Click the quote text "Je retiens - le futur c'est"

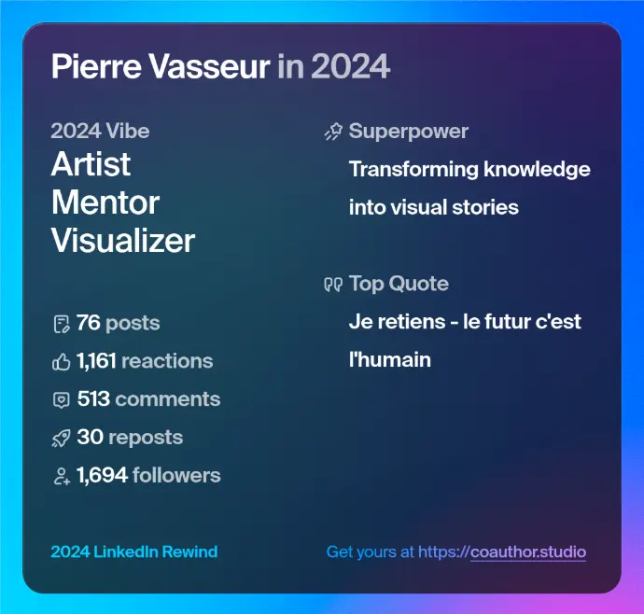point(465,322)
